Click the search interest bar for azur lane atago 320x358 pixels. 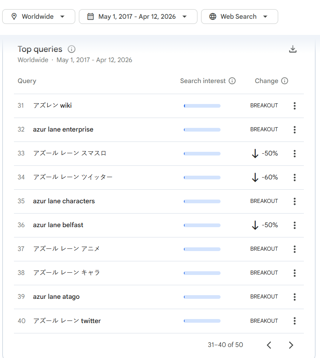[x=202, y=297]
